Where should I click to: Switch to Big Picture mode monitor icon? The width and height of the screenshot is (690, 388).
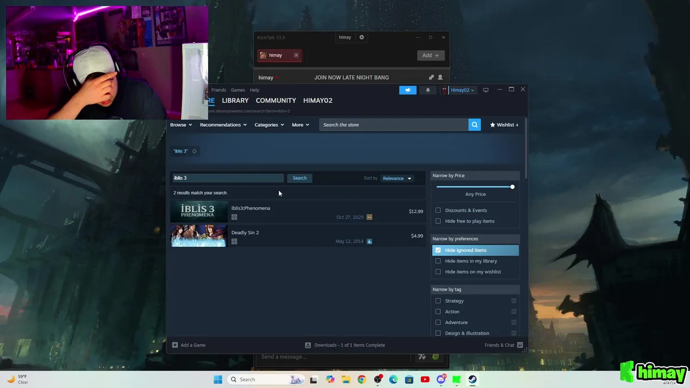486,90
